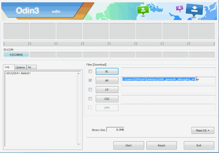The width and height of the screenshot is (219, 153).
Task: Tick the CP file checkbox
Action: click(x=90, y=90)
